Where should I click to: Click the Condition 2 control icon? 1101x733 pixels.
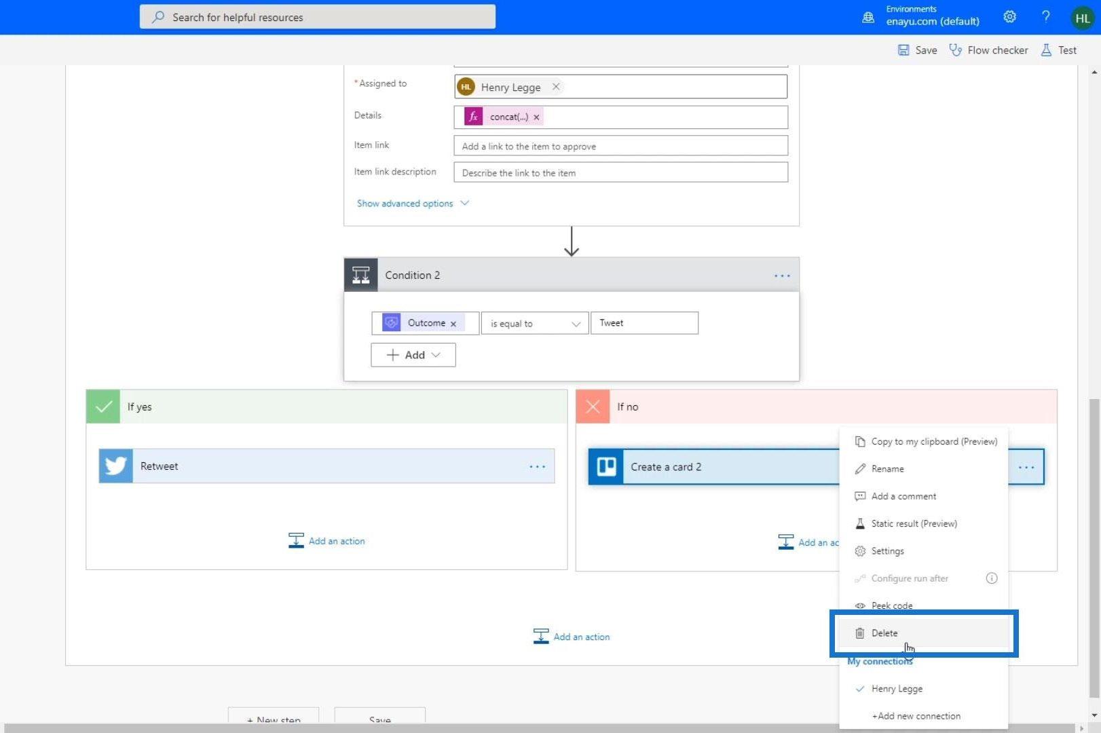361,275
